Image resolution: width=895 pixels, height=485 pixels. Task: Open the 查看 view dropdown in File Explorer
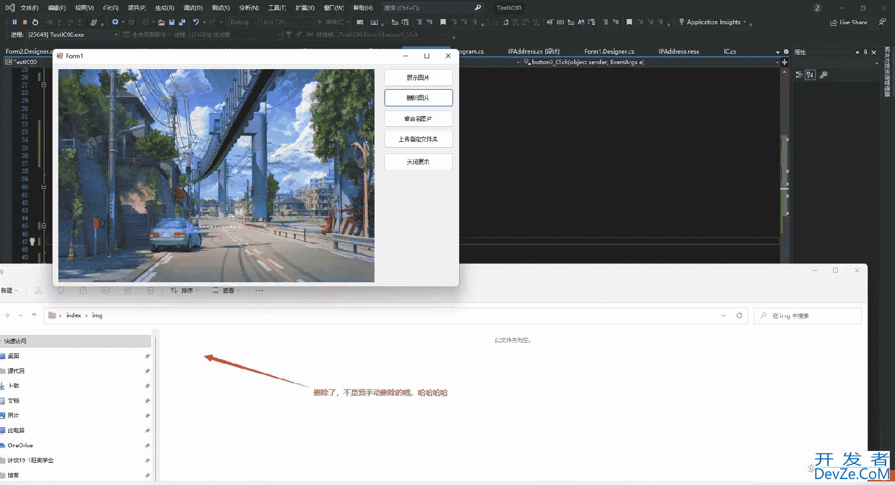point(226,290)
